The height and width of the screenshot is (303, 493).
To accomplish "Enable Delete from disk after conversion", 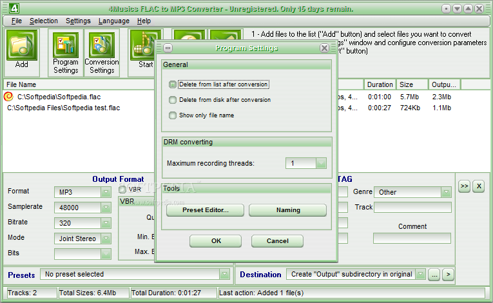I will (172, 100).
